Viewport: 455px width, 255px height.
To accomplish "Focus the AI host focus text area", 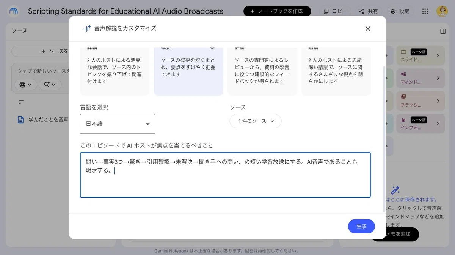I will pyautogui.click(x=225, y=175).
